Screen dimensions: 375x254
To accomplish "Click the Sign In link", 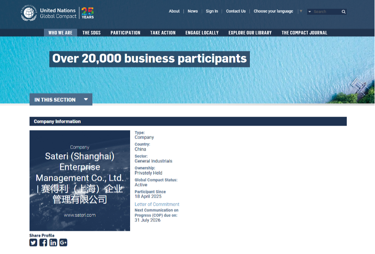I will pos(212,11).
